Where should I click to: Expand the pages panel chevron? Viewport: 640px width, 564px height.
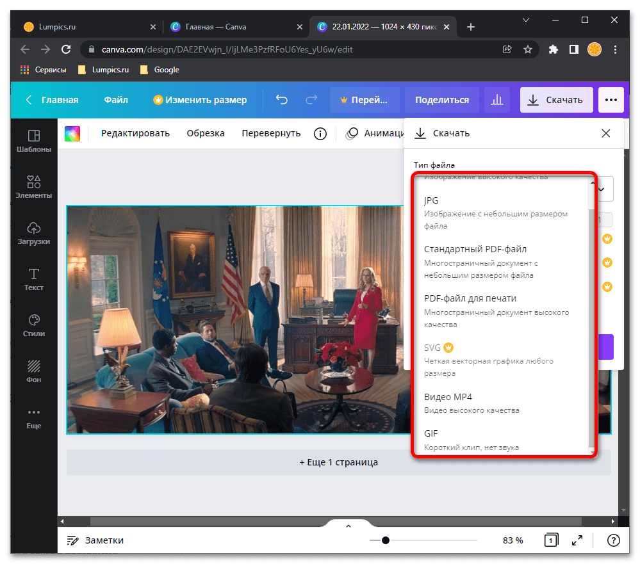point(348,526)
